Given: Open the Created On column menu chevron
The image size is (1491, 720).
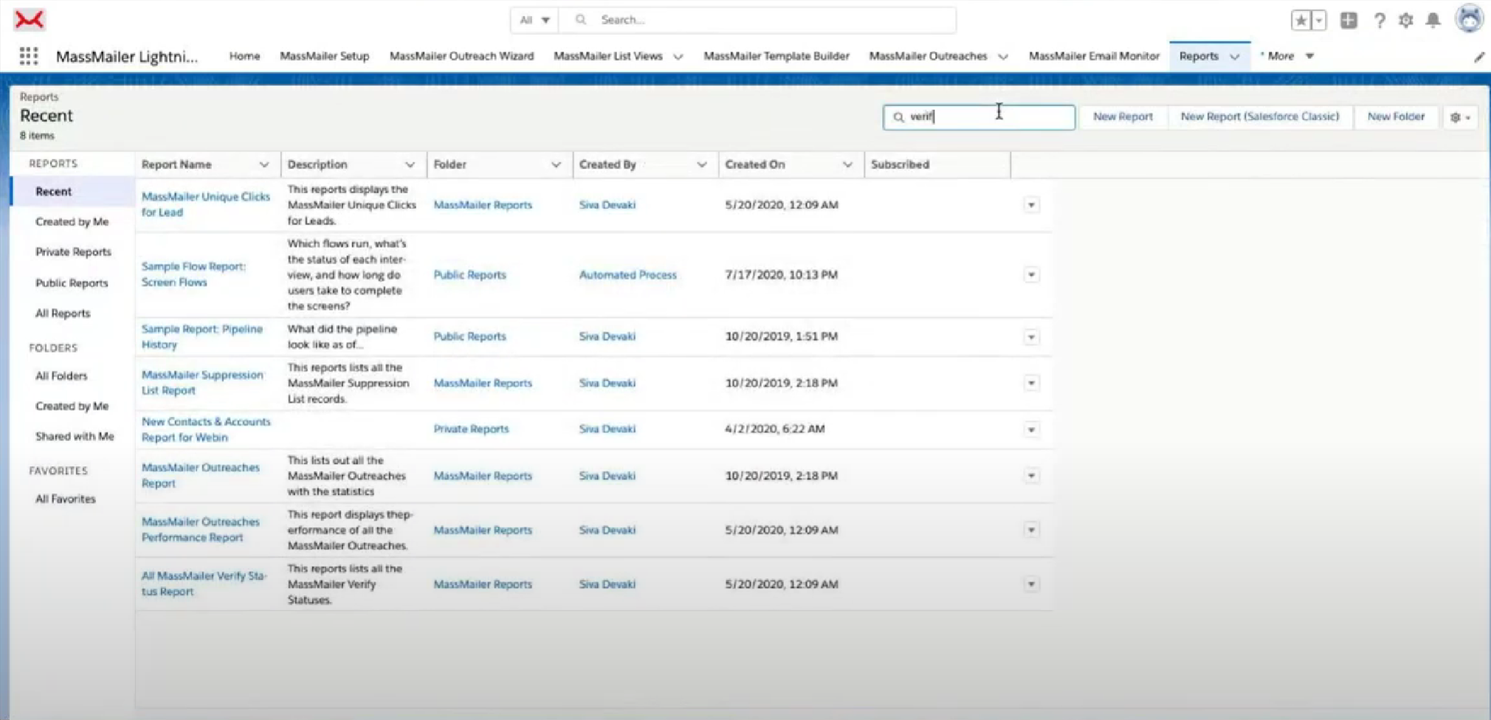Looking at the screenshot, I should click(x=847, y=165).
